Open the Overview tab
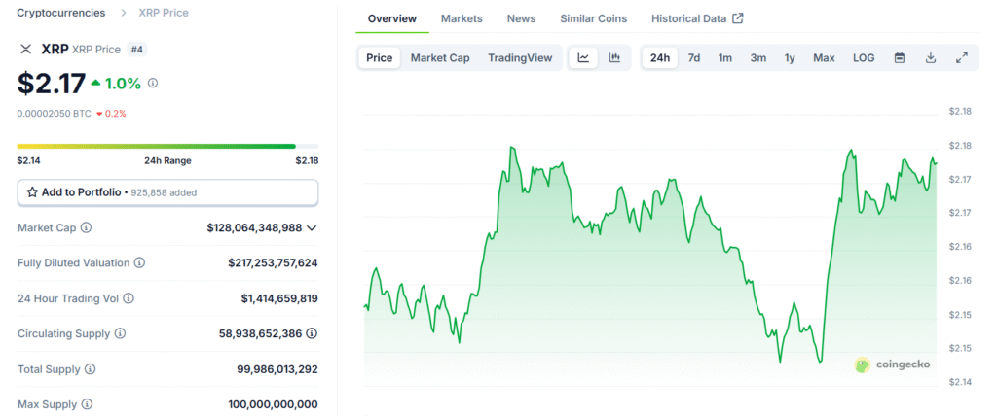Viewport: 997px width, 416px height. [392, 18]
